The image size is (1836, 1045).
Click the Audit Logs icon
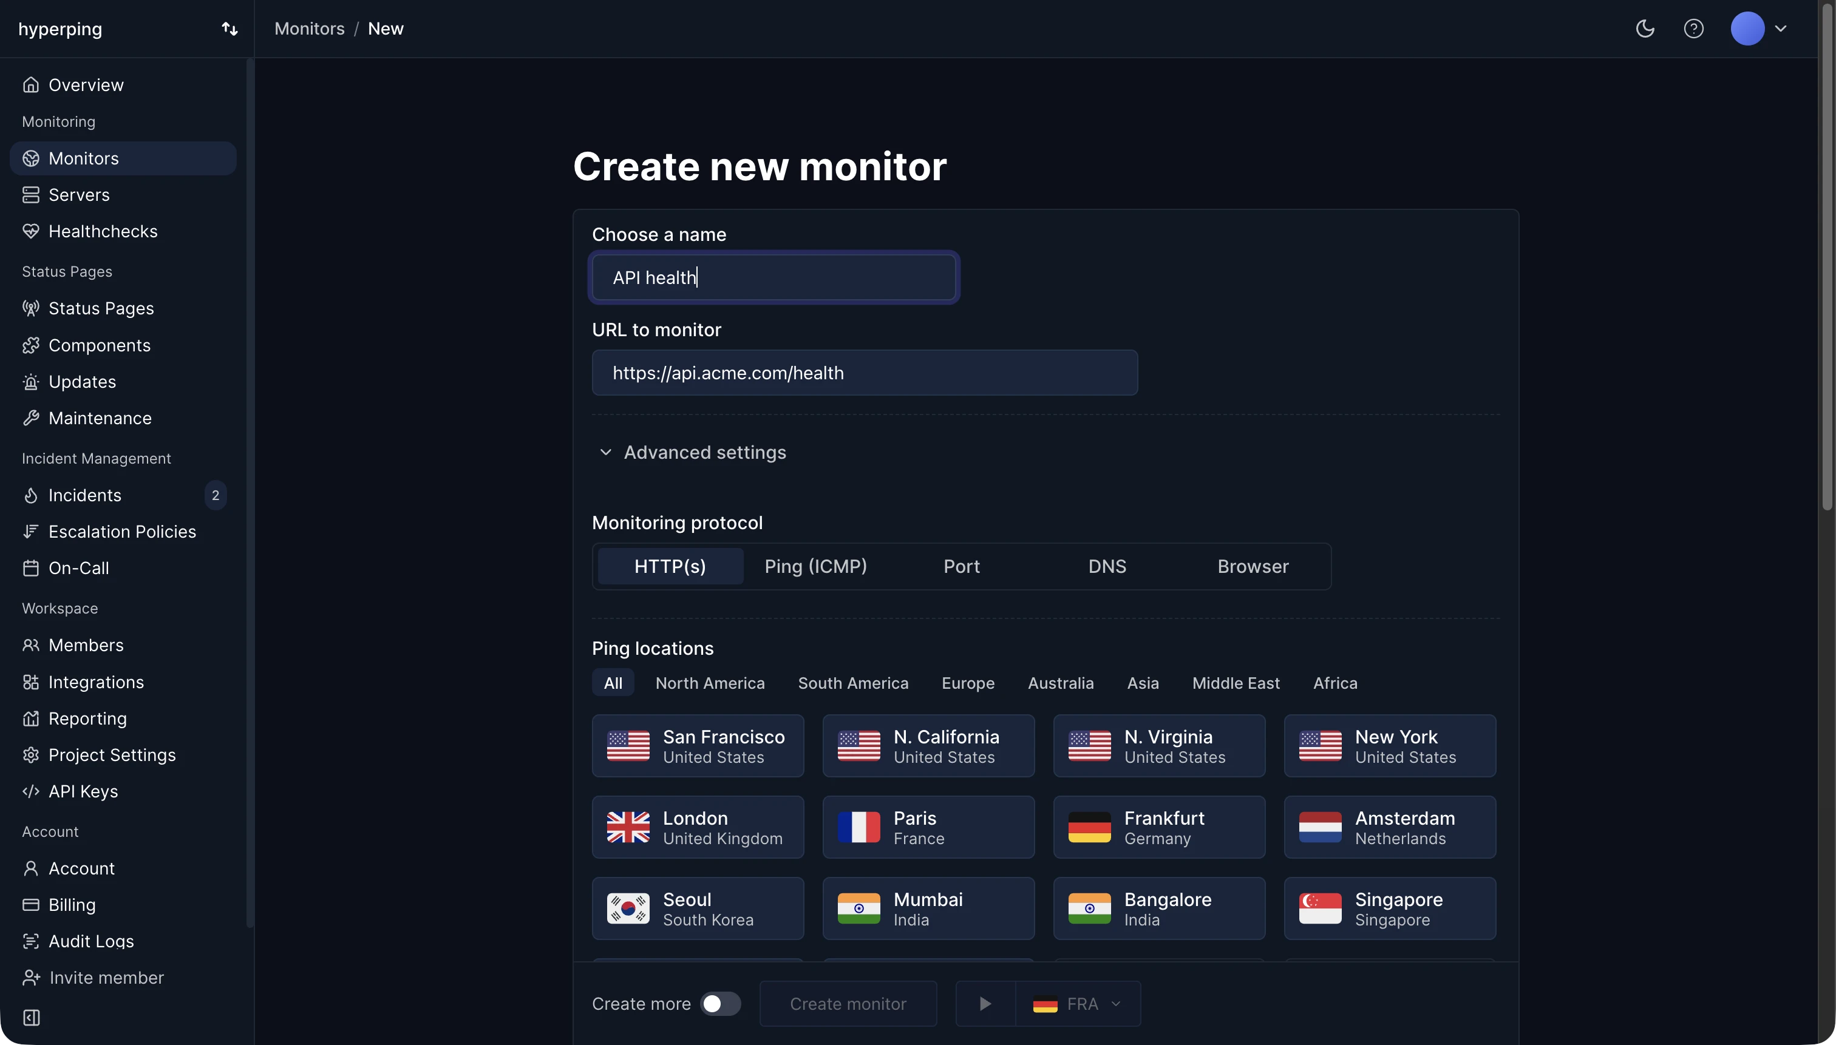[x=30, y=941]
